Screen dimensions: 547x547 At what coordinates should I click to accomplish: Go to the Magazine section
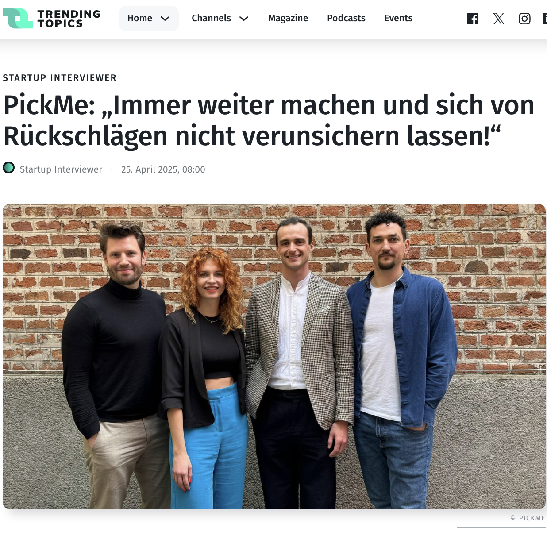click(288, 18)
